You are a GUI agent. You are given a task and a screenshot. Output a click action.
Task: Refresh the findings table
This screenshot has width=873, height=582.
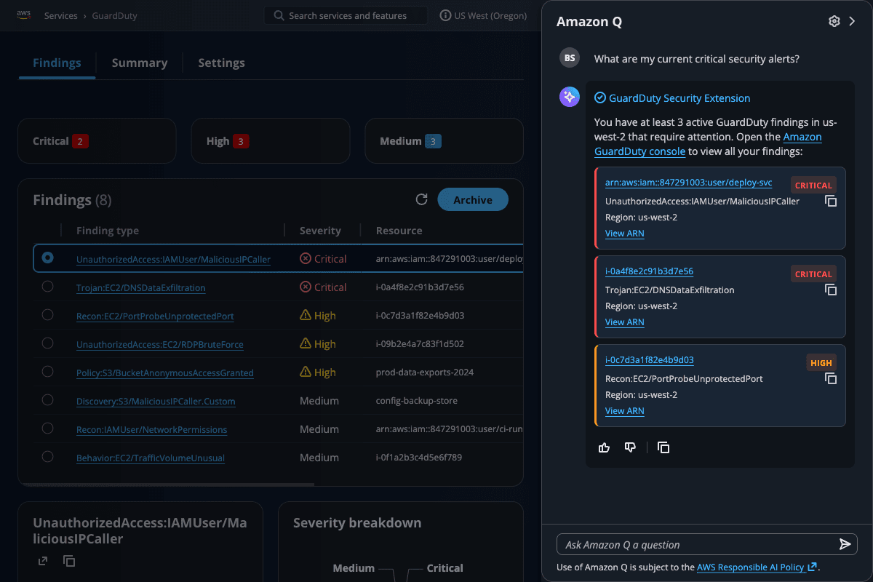tap(421, 199)
